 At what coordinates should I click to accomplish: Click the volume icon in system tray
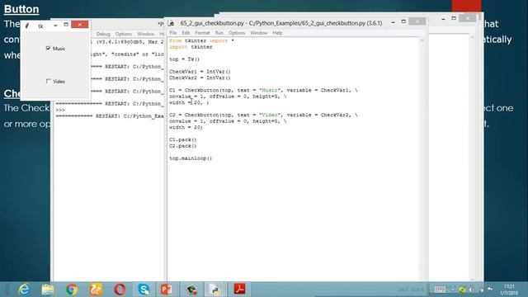click(x=471, y=290)
